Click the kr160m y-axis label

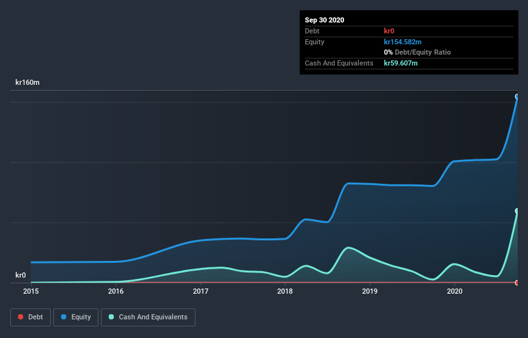pos(28,82)
